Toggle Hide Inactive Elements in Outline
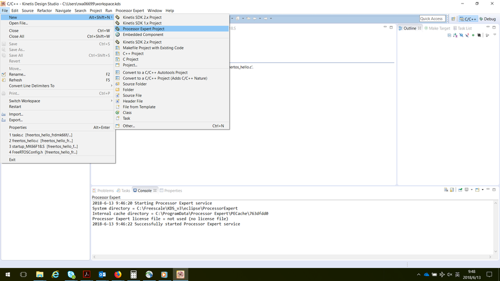 (x=479, y=35)
